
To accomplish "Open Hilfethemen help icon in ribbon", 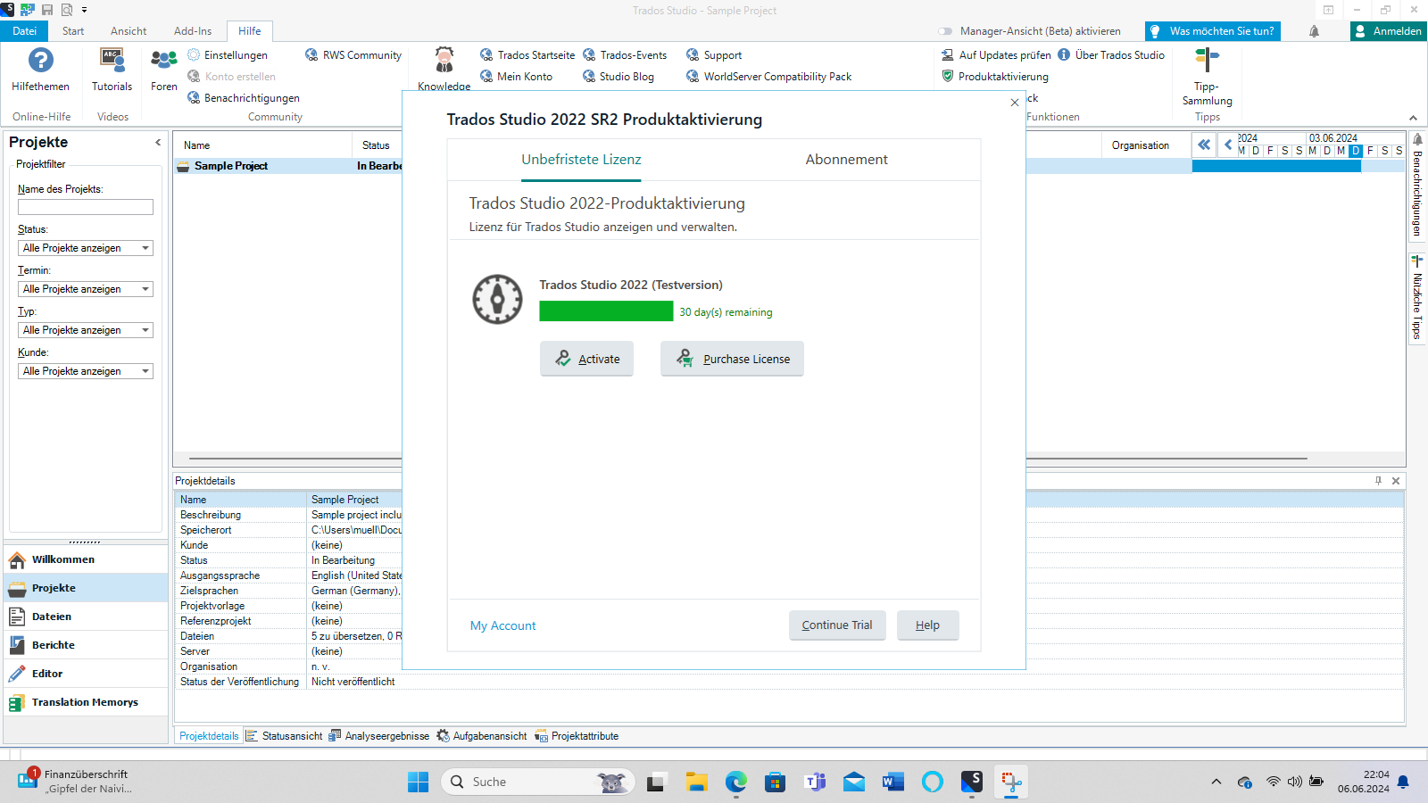I will [40, 70].
